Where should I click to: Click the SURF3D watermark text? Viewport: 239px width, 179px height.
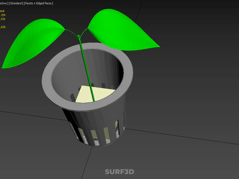tap(119, 172)
